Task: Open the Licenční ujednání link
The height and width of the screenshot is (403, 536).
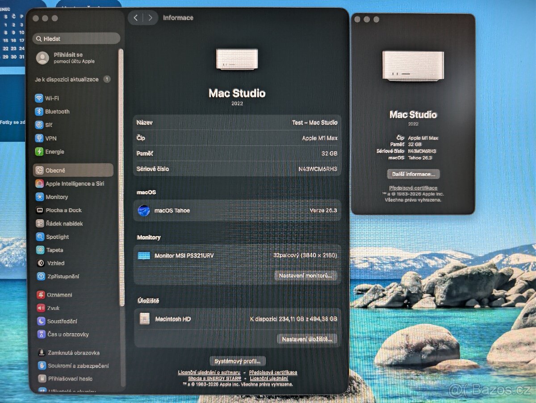Action: coord(268,378)
